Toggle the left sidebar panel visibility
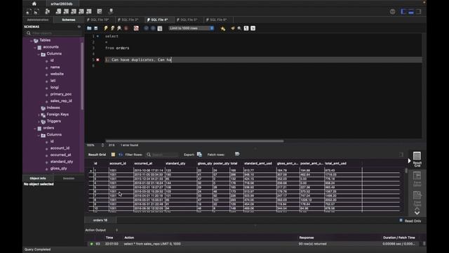Image resolution: width=449 pixels, height=253 pixels. [403, 11]
